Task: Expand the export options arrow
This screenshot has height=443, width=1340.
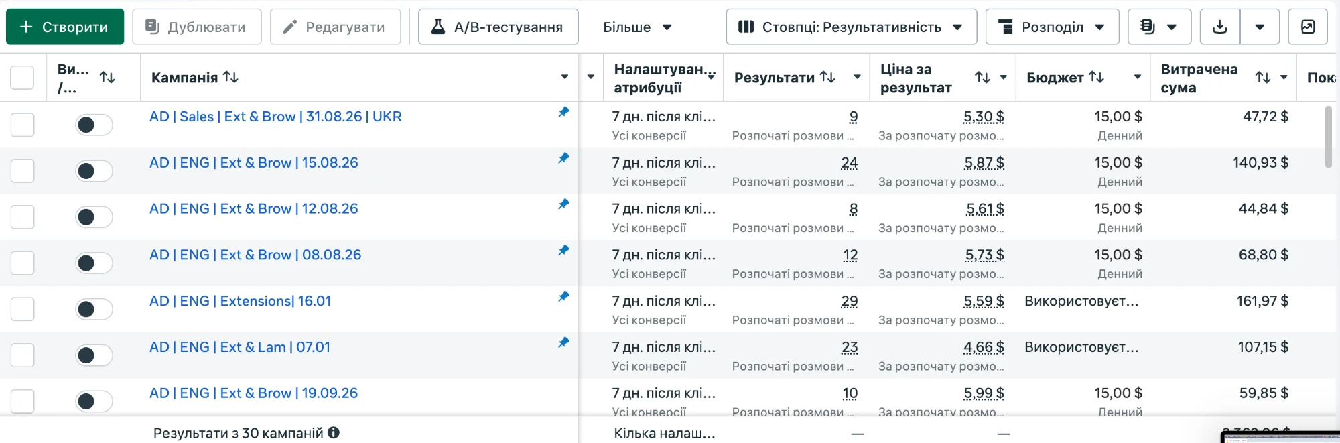Action: (x=1260, y=27)
